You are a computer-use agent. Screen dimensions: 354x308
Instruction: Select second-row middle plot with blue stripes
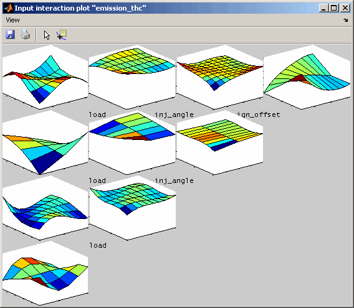pos(132,142)
